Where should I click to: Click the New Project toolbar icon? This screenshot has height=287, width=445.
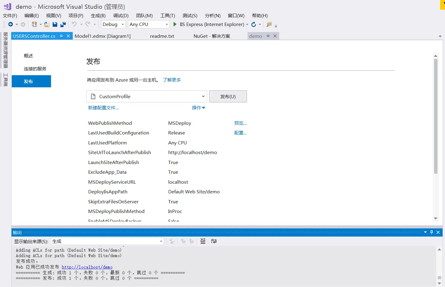coord(34,24)
